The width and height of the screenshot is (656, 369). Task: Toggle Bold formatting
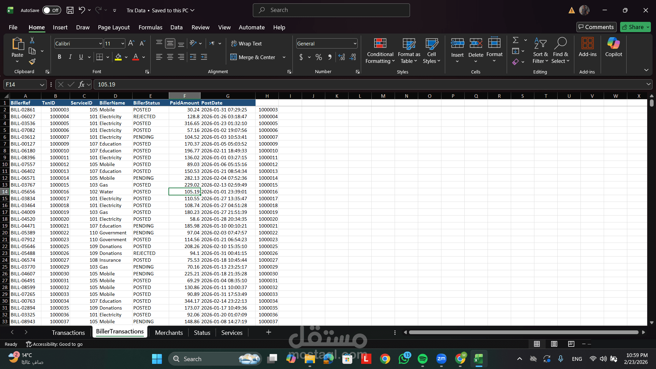coord(59,57)
